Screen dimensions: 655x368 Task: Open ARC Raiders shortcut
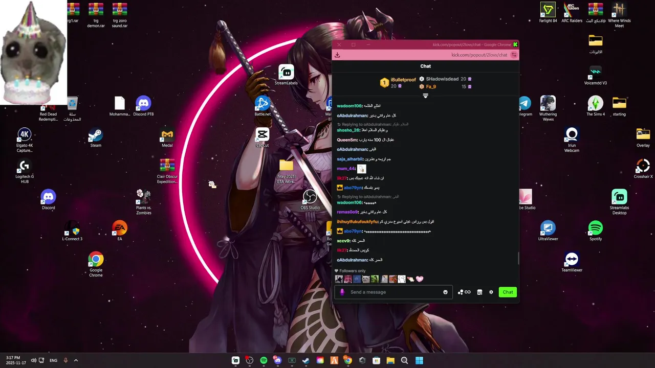572,13
